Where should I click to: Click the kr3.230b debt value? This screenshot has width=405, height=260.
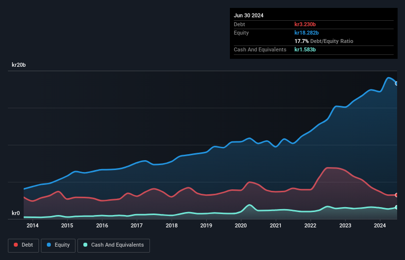tap(305, 24)
